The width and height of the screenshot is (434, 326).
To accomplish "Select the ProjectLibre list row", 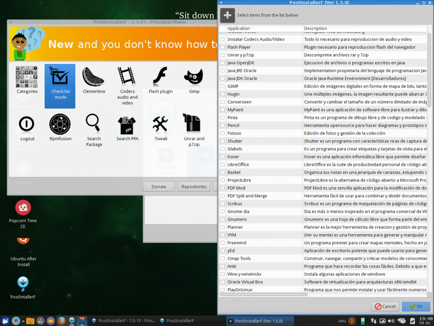I will [x=323, y=180].
